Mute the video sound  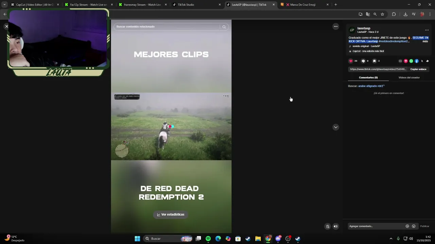335,226
